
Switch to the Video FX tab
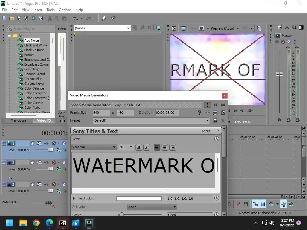click(x=44, y=120)
